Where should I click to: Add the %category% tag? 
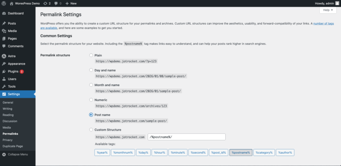tap(264, 153)
